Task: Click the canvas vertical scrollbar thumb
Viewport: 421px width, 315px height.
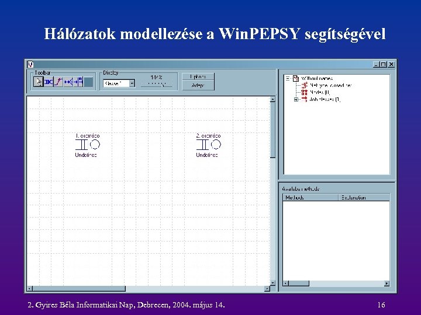Action: coord(272,130)
